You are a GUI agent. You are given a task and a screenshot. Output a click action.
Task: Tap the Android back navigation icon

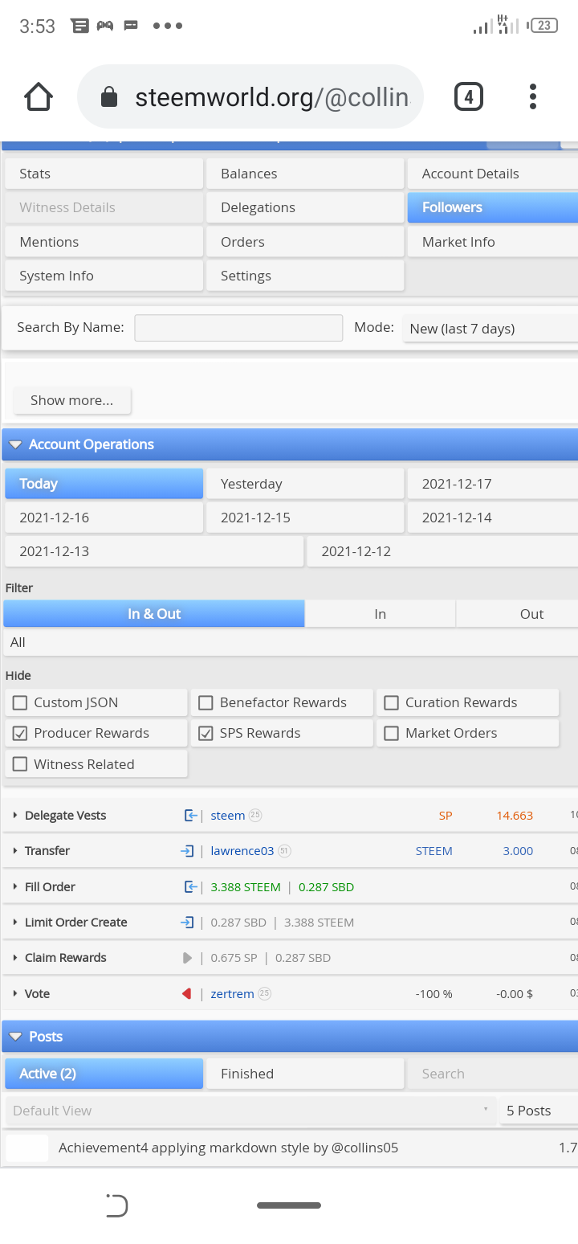click(x=117, y=1205)
